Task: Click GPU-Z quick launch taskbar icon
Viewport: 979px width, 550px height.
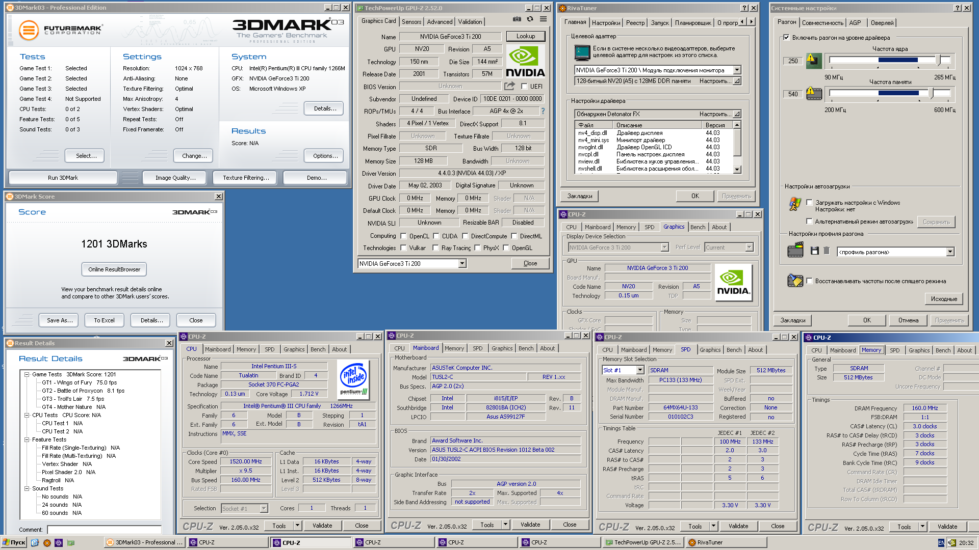Action: pyautogui.click(x=70, y=543)
